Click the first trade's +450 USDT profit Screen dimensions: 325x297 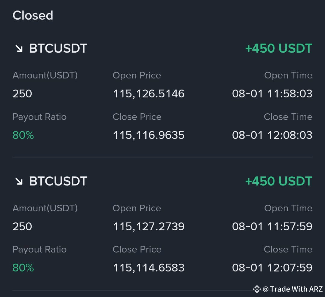(279, 48)
